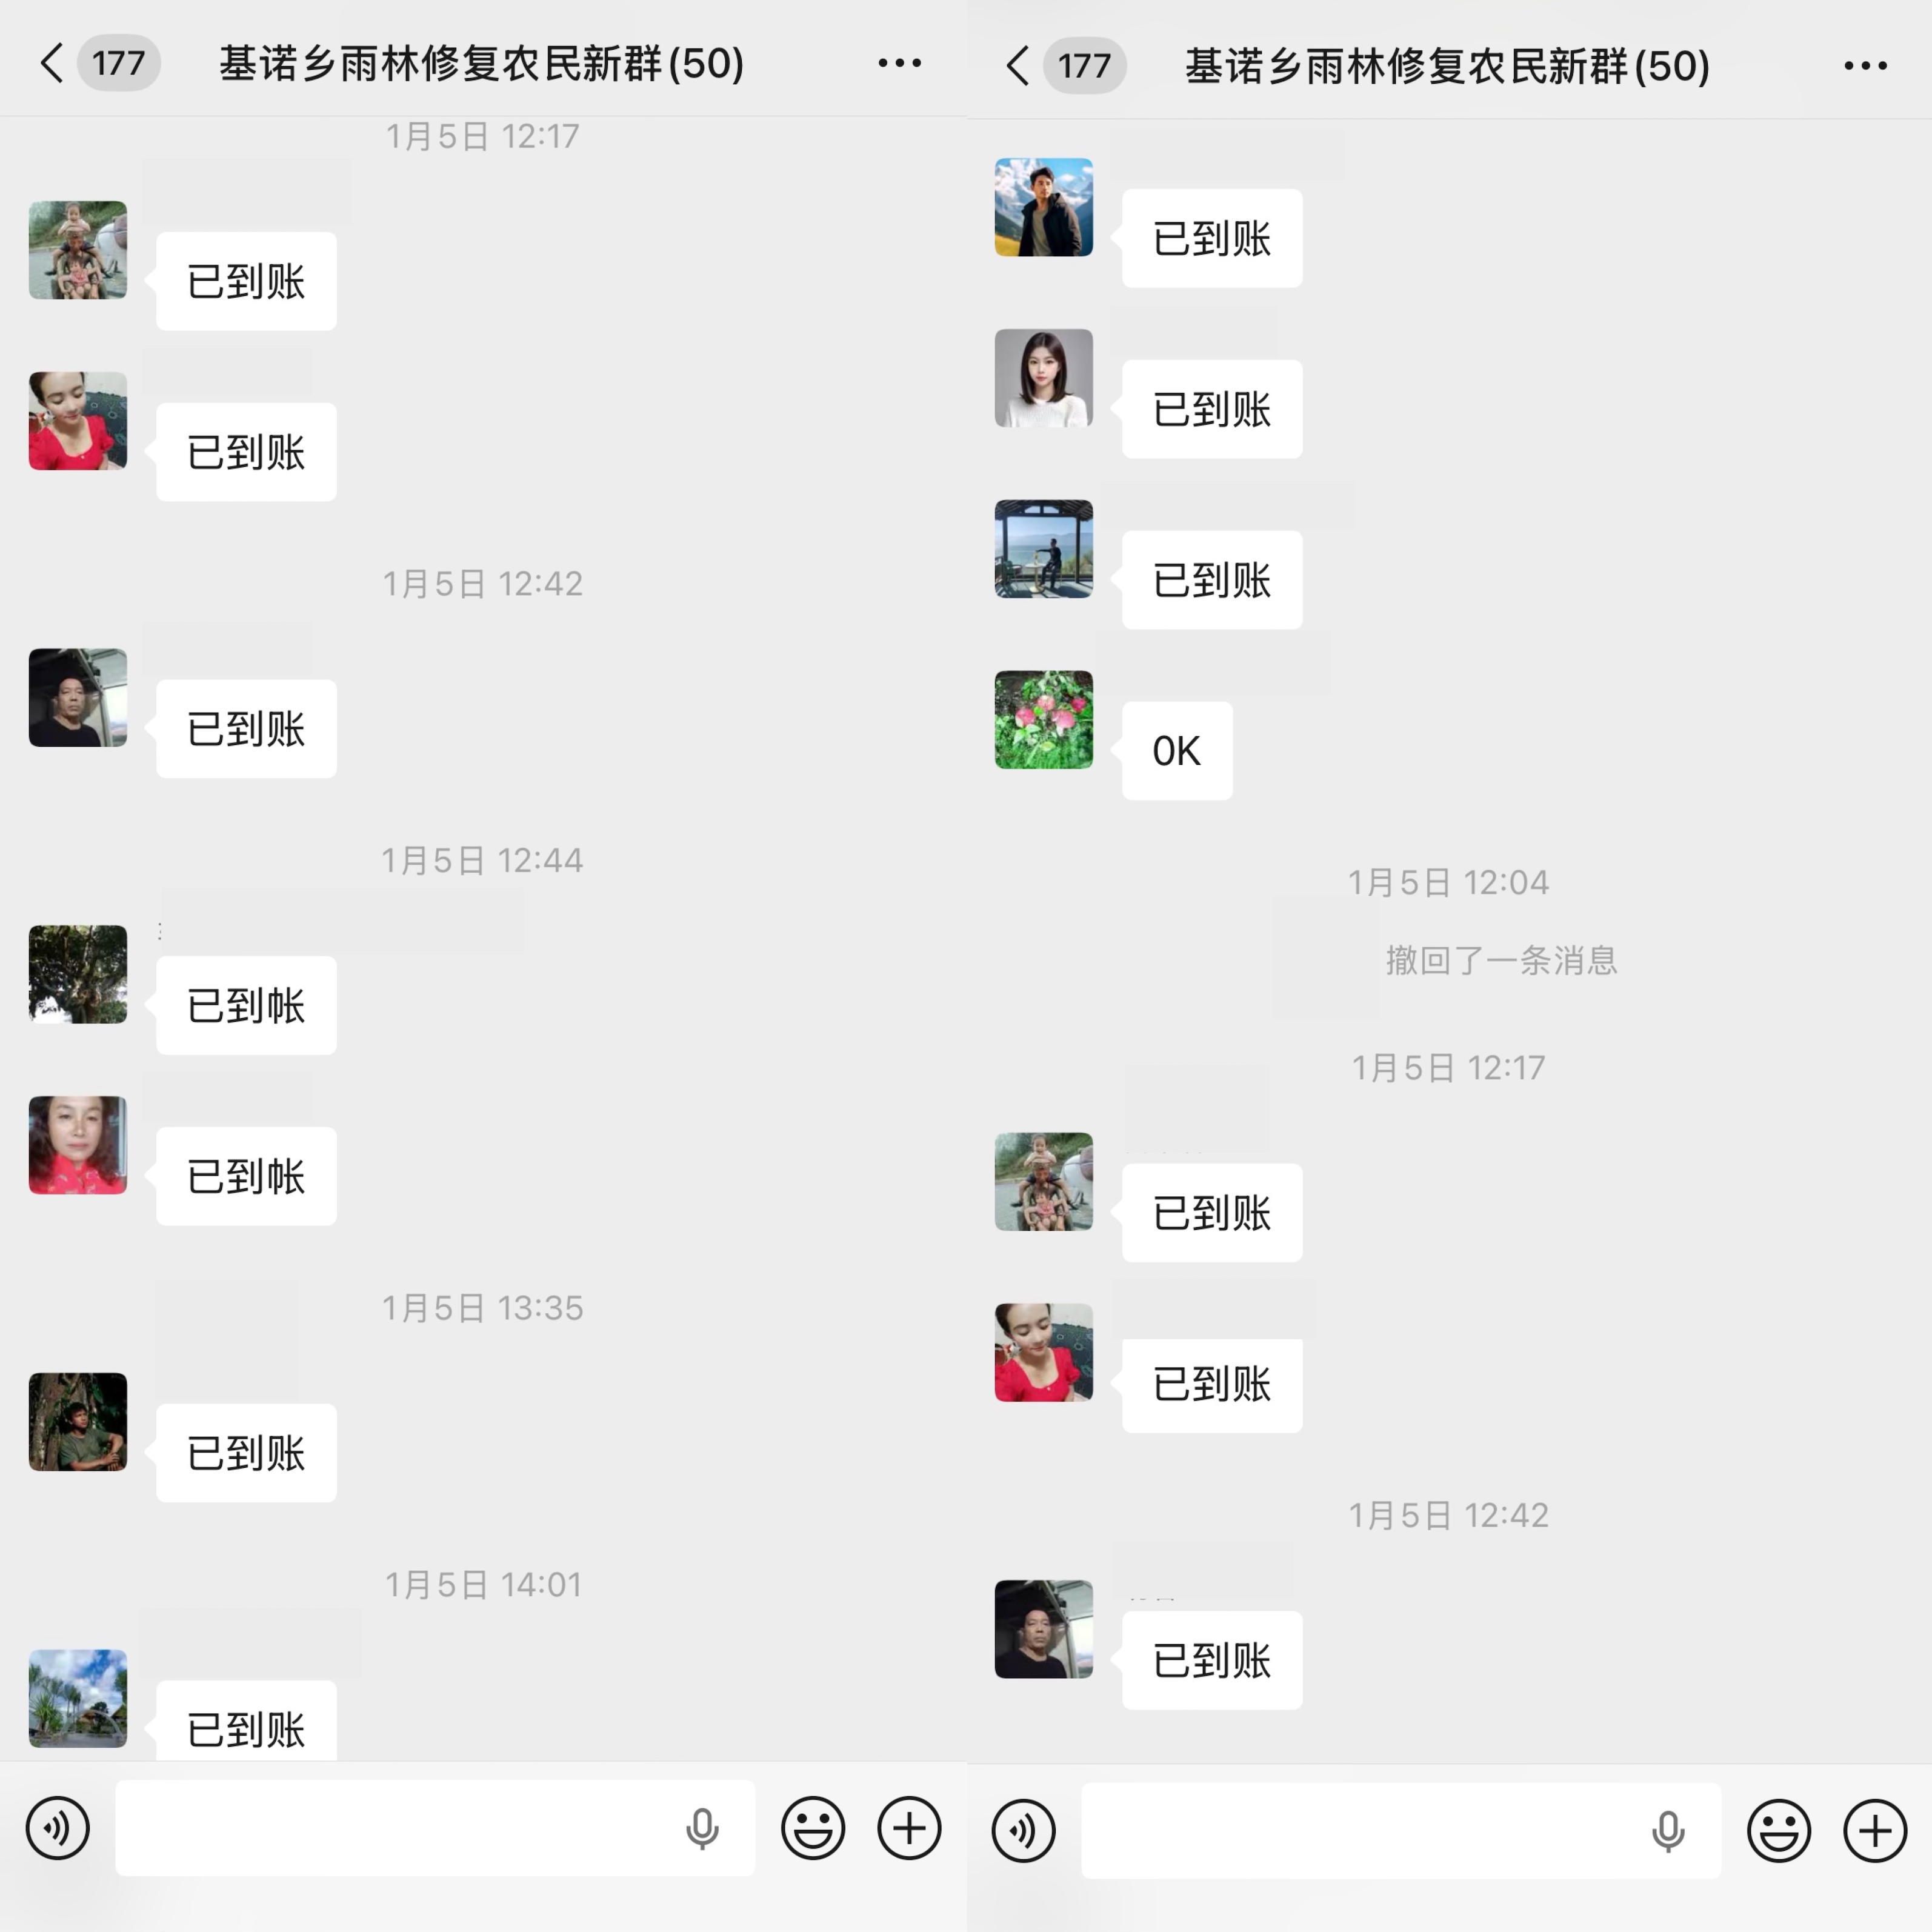Viewport: 1932px width, 1932px height.
Task: Tap the voice message icon in right chat
Action: [x=1024, y=1831]
